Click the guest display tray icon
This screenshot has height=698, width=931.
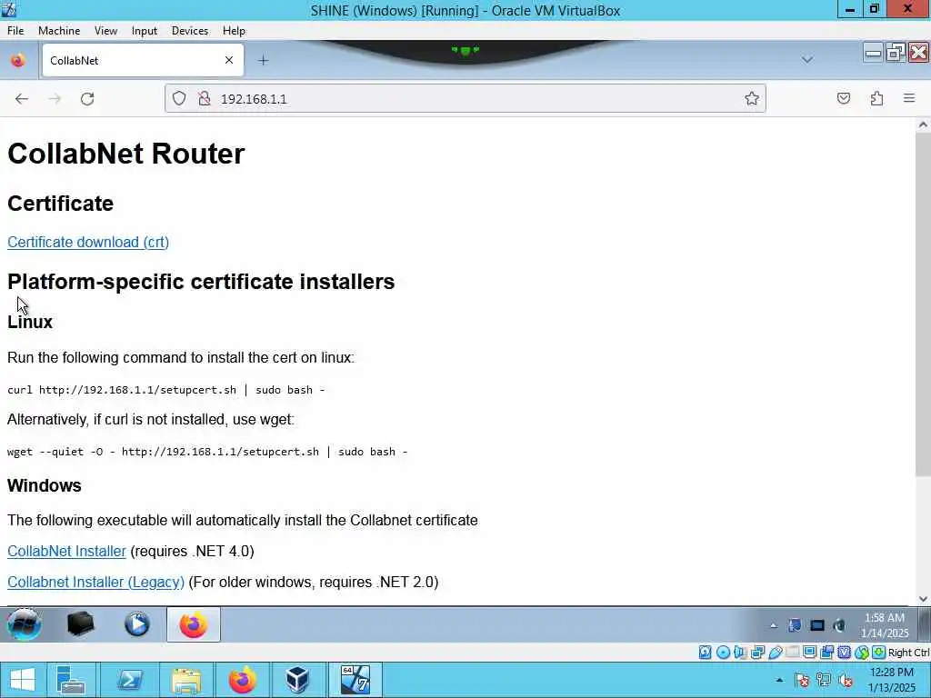(x=817, y=625)
